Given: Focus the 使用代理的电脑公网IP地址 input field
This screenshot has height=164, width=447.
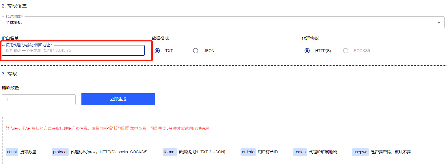Looking at the screenshot, I should (73, 50).
